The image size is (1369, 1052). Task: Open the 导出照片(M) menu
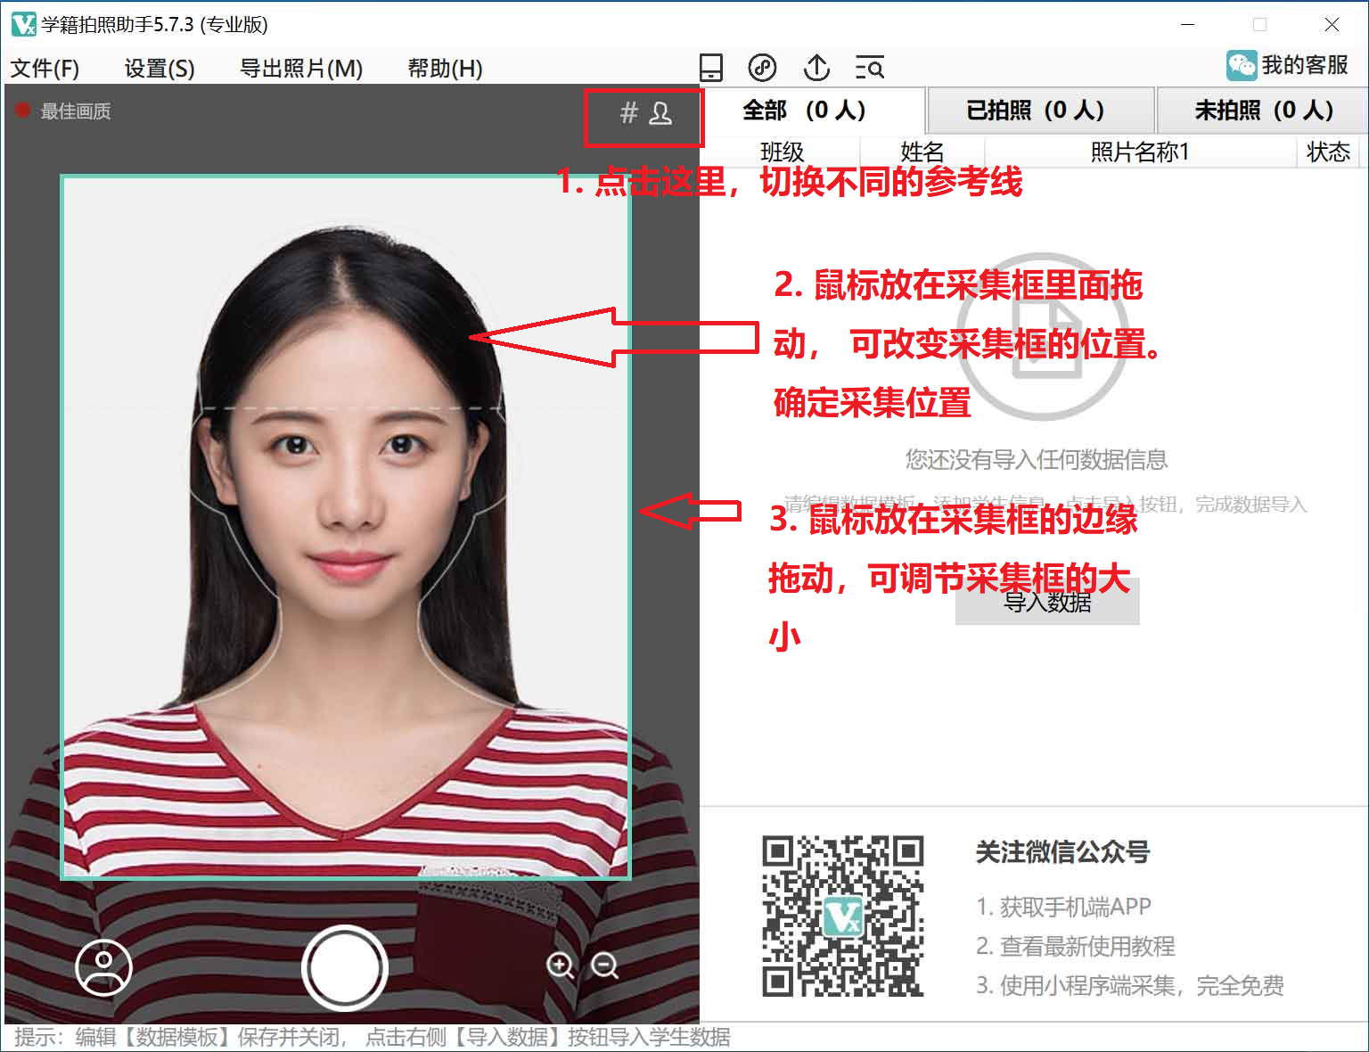click(x=301, y=69)
